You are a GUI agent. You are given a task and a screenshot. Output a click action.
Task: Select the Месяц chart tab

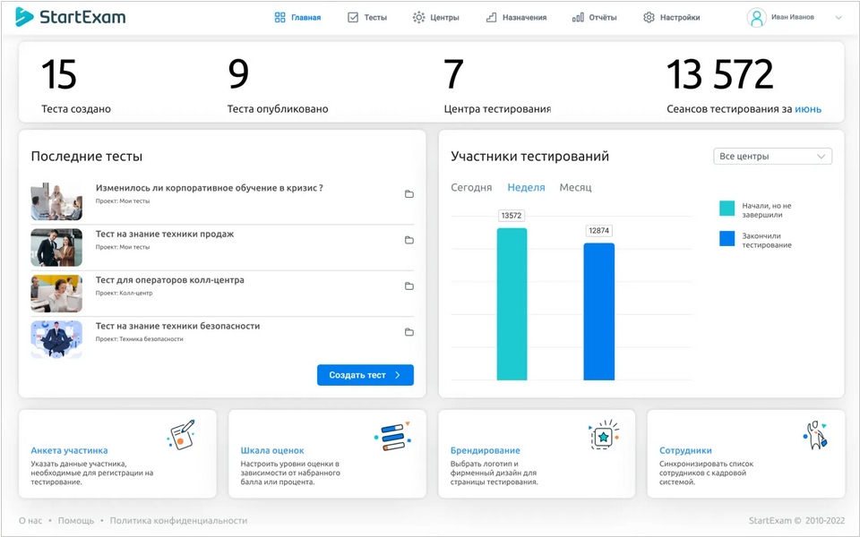pyautogui.click(x=575, y=188)
